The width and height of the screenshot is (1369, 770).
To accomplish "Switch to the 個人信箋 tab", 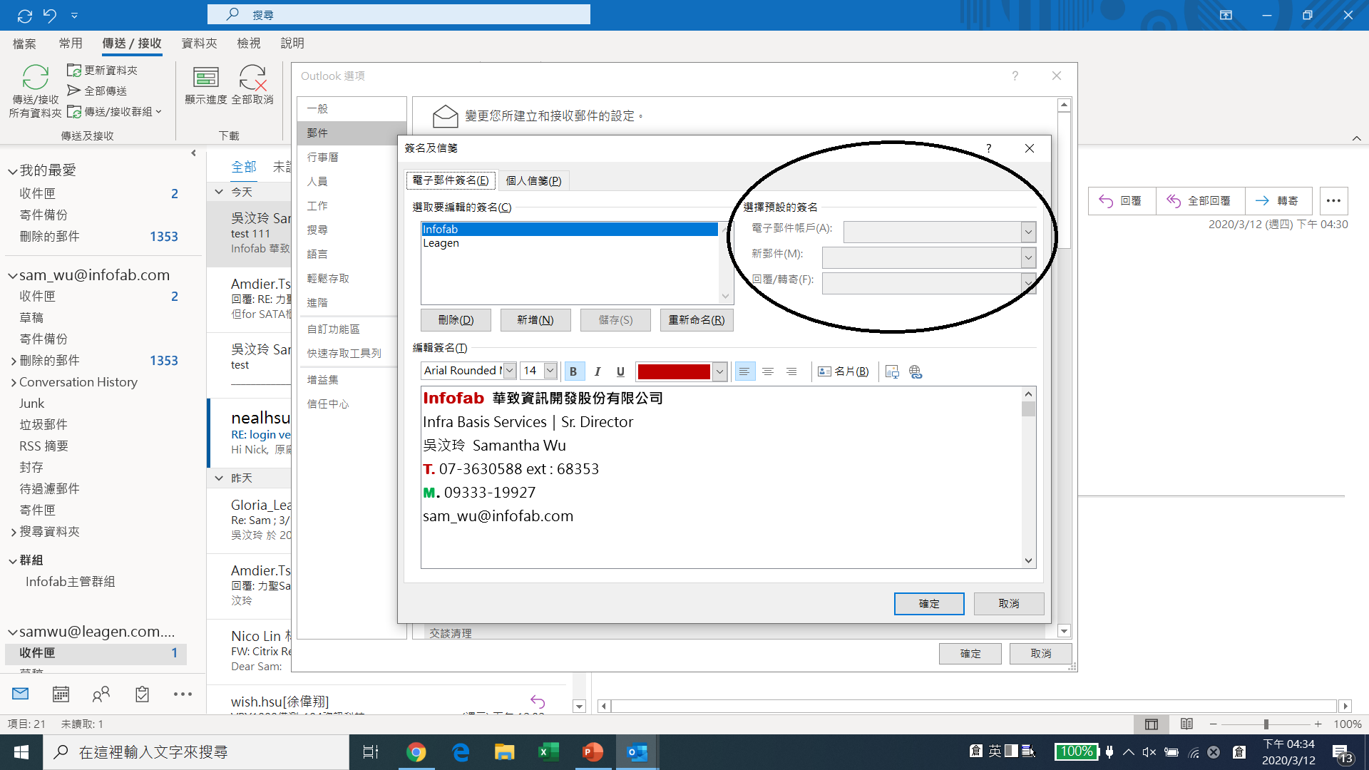I will 533,181.
